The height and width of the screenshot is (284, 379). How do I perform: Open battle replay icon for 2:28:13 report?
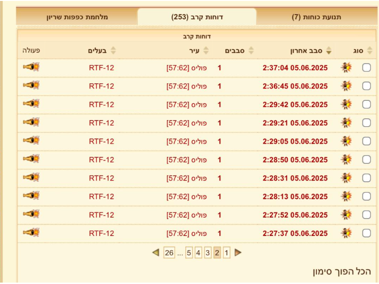point(31,195)
